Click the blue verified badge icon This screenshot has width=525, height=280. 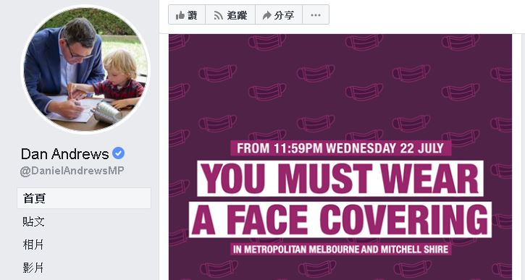point(118,153)
